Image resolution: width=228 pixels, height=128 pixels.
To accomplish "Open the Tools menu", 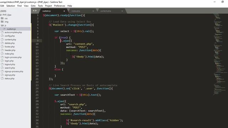I will (x=40, y=6).
